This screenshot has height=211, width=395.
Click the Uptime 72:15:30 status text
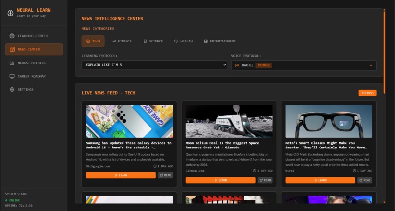19,206
